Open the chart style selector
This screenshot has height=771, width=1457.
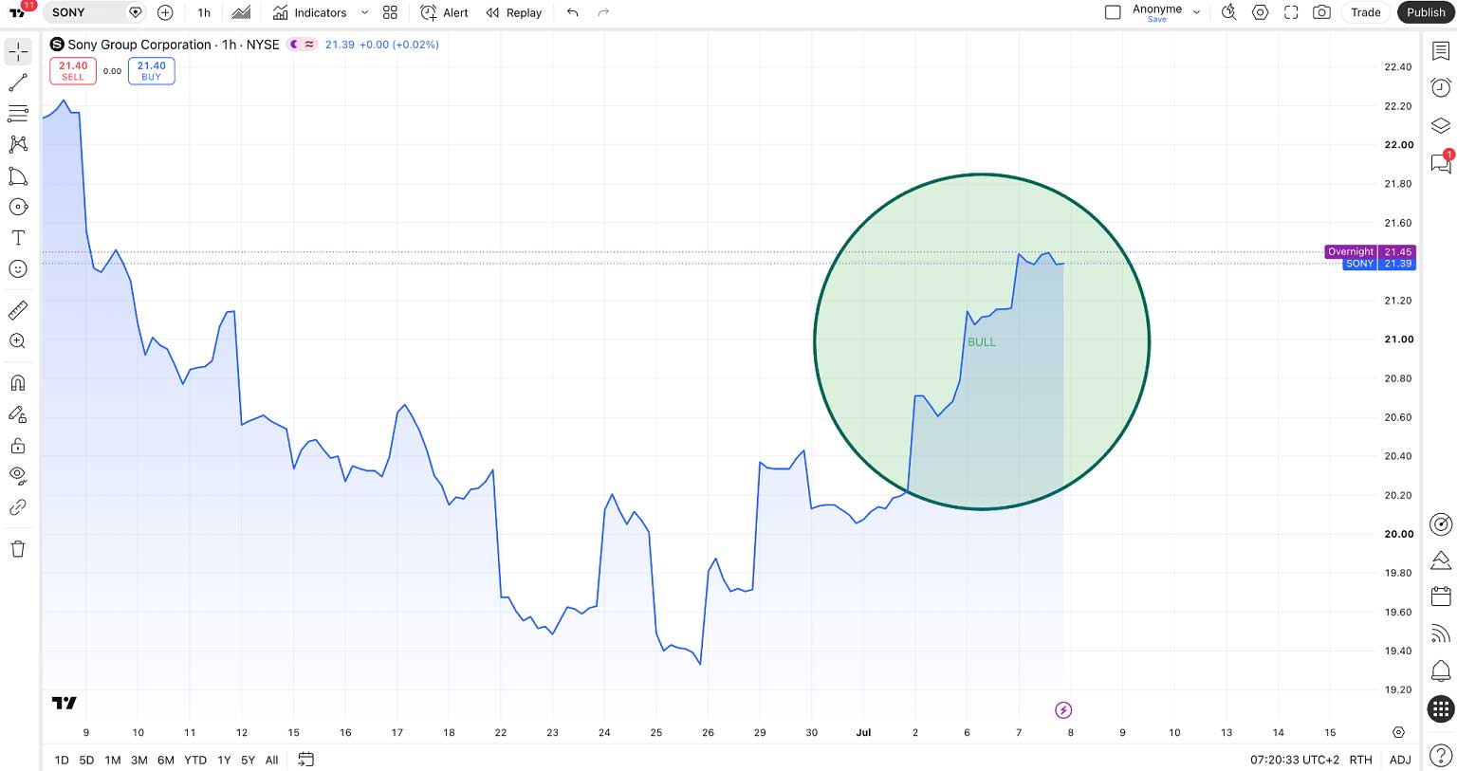242,12
